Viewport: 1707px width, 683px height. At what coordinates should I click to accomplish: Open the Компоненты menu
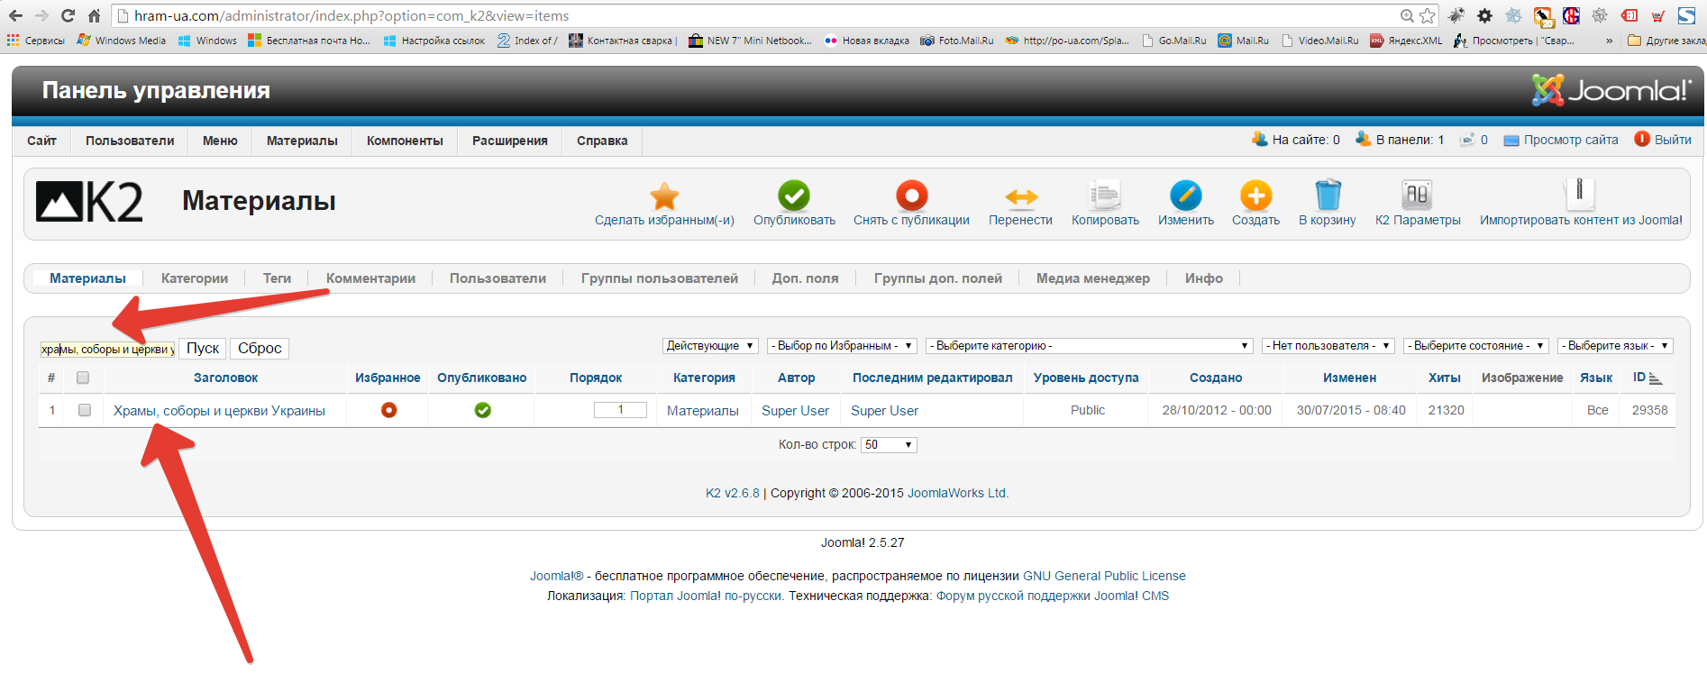pyautogui.click(x=405, y=141)
